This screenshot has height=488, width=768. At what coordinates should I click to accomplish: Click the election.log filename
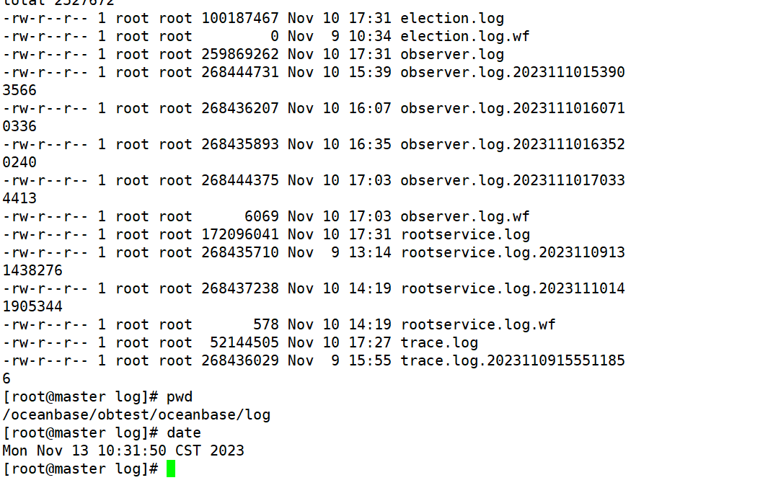click(452, 19)
